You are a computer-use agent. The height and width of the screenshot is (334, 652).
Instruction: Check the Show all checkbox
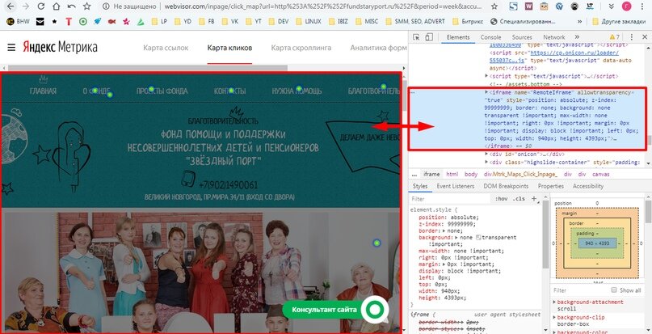pyautogui.click(x=614, y=290)
